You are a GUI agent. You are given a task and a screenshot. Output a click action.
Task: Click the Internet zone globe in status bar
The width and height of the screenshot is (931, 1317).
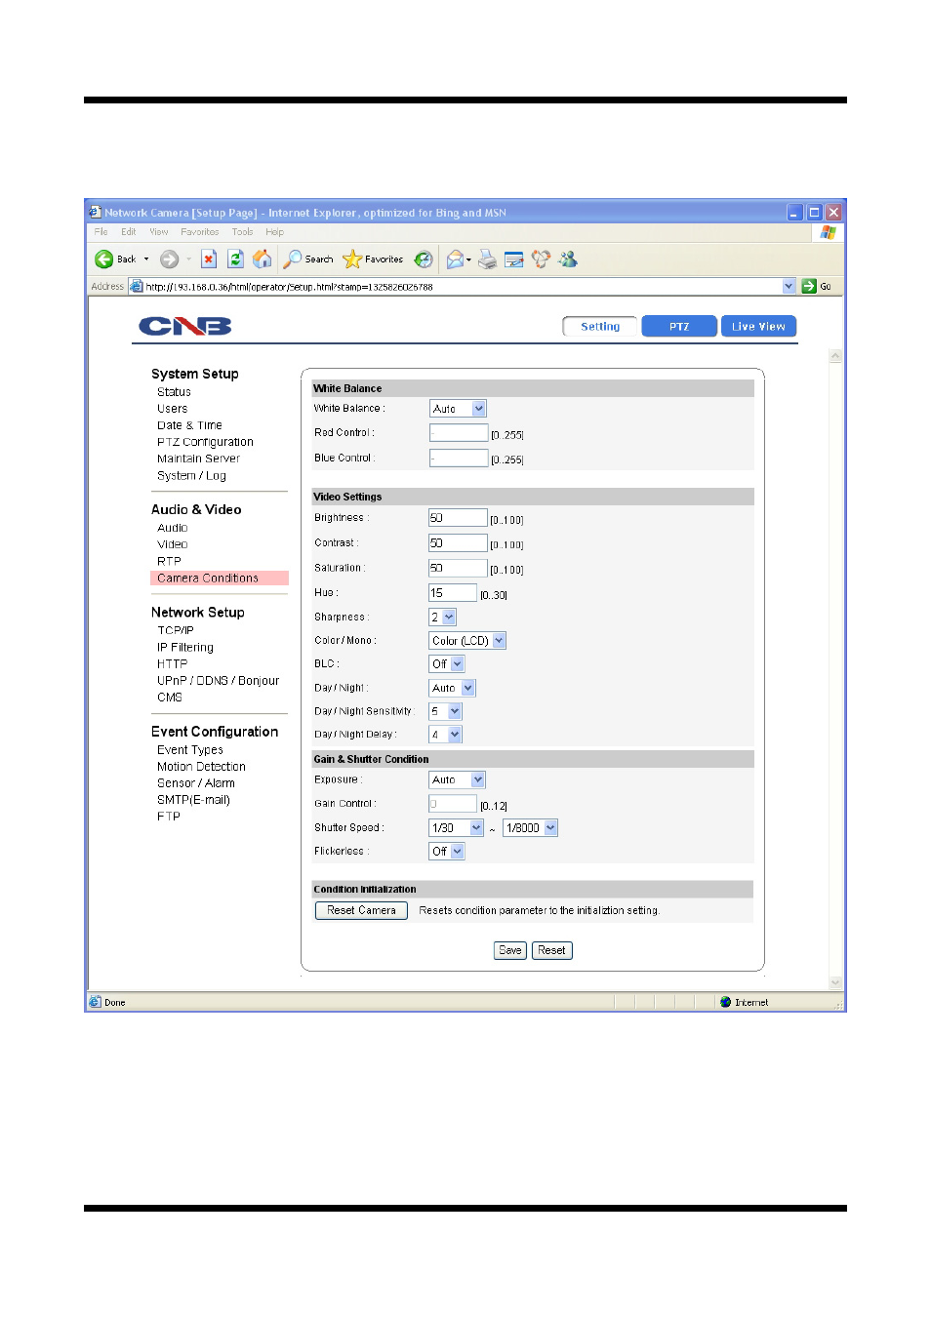tap(725, 1002)
